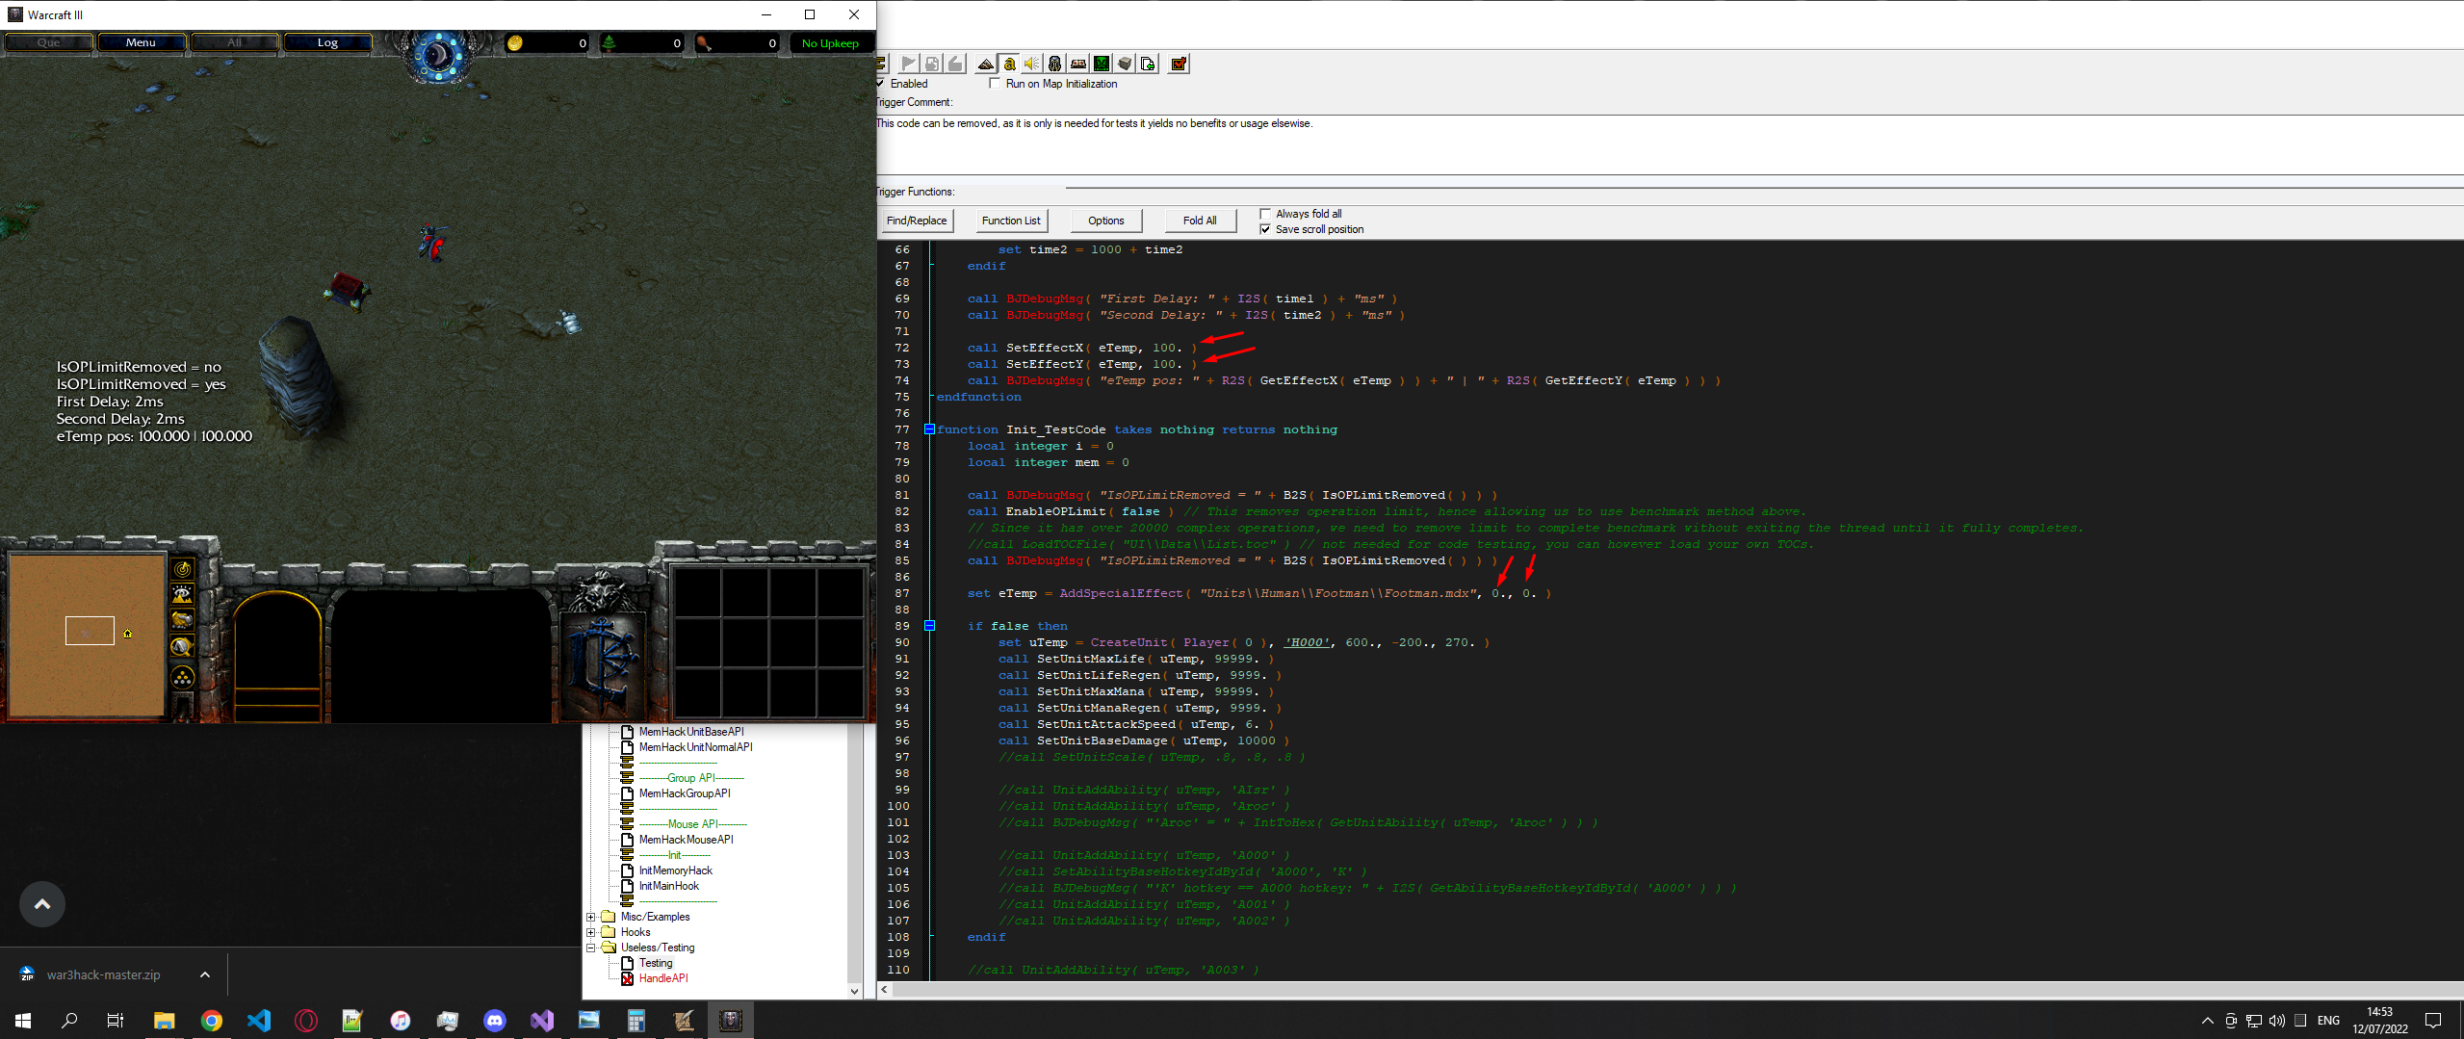Collapse the Useless/Testing folder
The width and height of the screenshot is (2464, 1039).
pyautogui.click(x=590, y=948)
